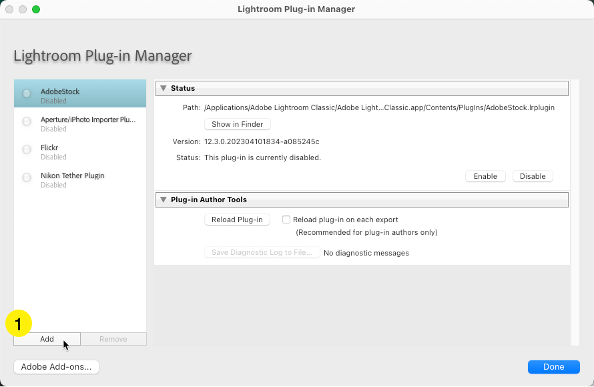Click the version number 12.3.0.202304101834-a085245c
Viewport: 594px width, 387px height.
coord(262,141)
